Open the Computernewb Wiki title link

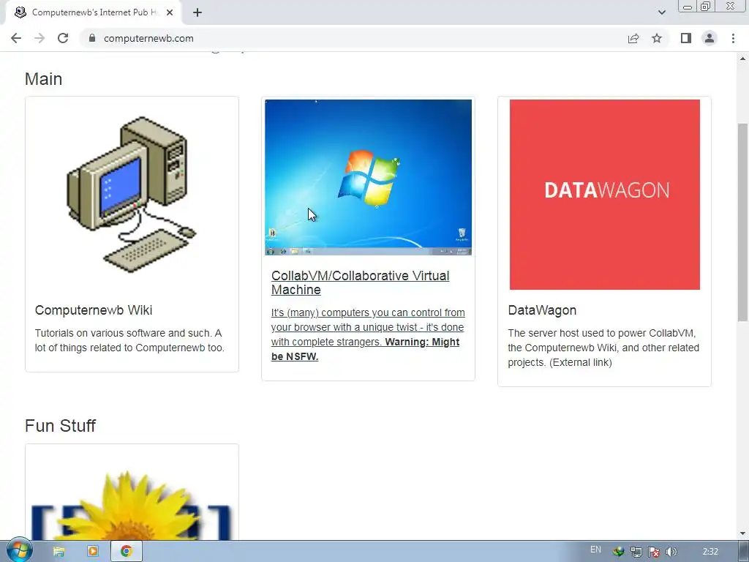click(94, 310)
